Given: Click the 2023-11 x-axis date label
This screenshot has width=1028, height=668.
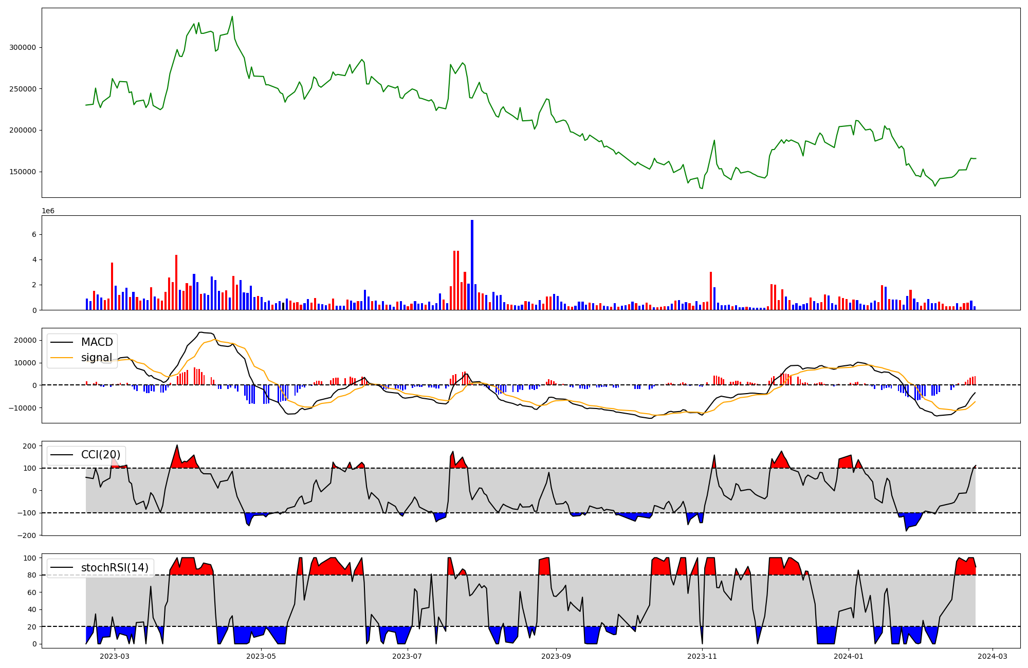Looking at the screenshot, I should tap(702, 656).
